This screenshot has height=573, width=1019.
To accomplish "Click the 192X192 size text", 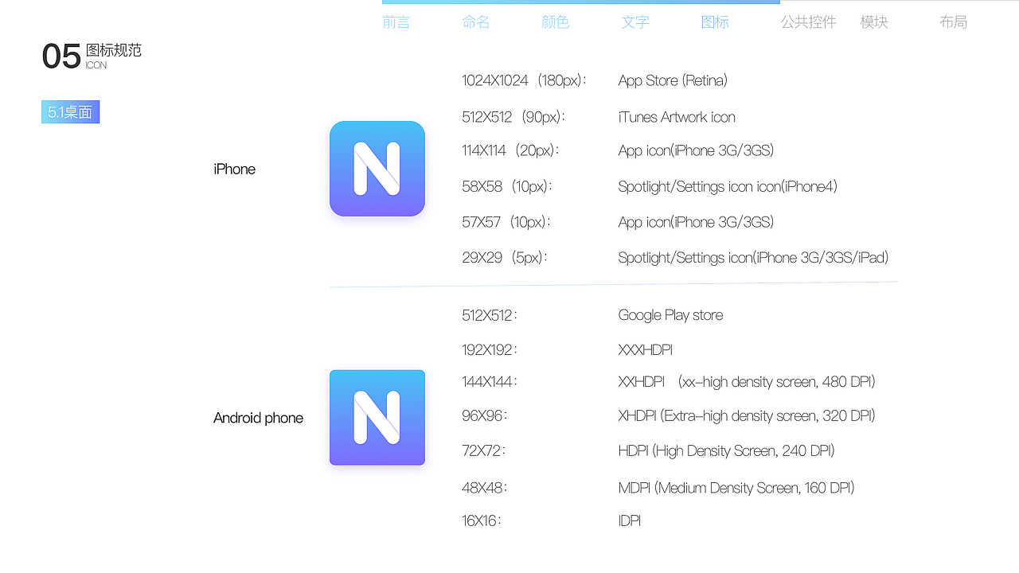I will [490, 349].
